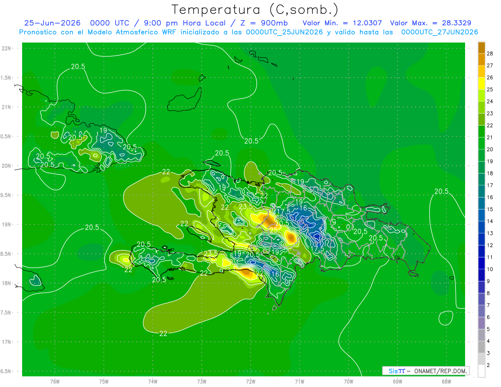Click the initialization stamp '0000UTC_25JUN2026'
Viewport: 501px width, 387px height.
pyautogui.click(x=284, y=32)
